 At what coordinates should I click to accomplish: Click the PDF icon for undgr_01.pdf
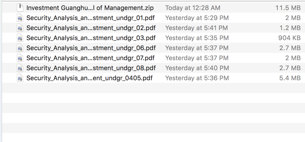(20, 18)
